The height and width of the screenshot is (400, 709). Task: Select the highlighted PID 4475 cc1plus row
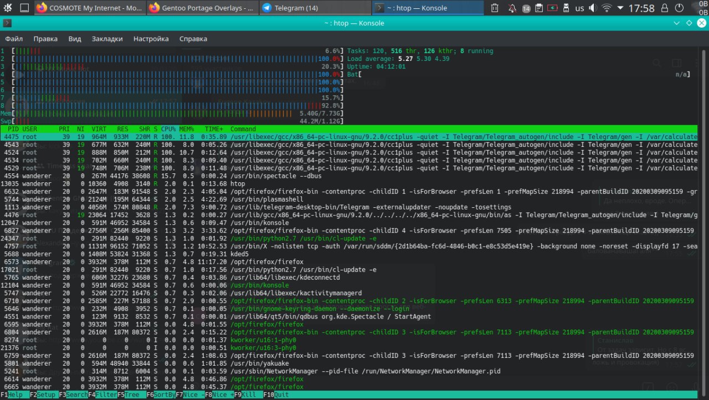pyautogui.click(x=349, y=137)
